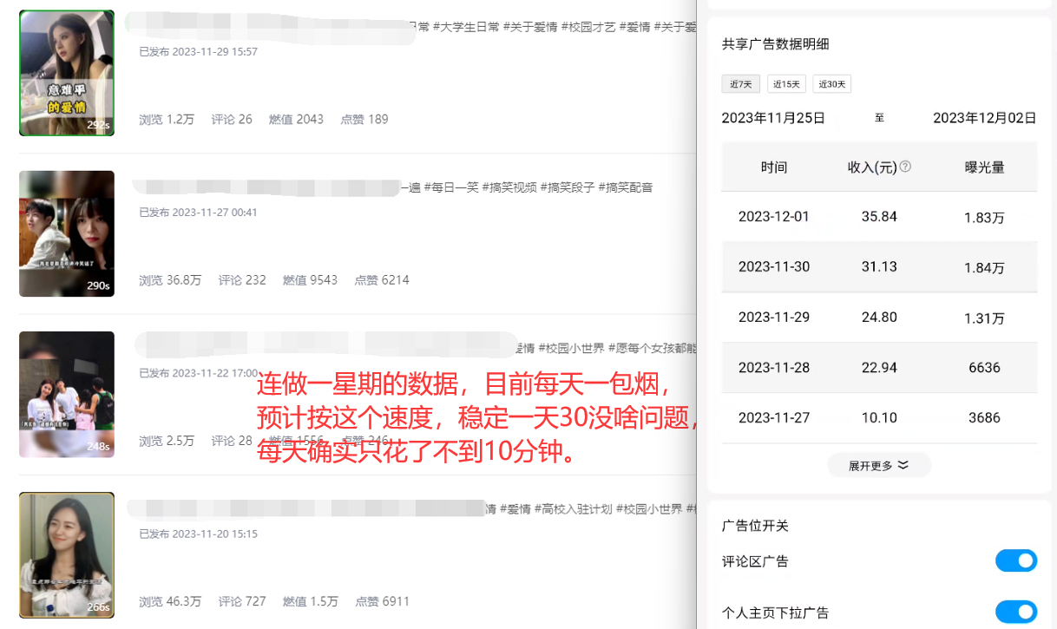
Task: Toggle the 评论区广告 switch
Action: coord(1016,561)
